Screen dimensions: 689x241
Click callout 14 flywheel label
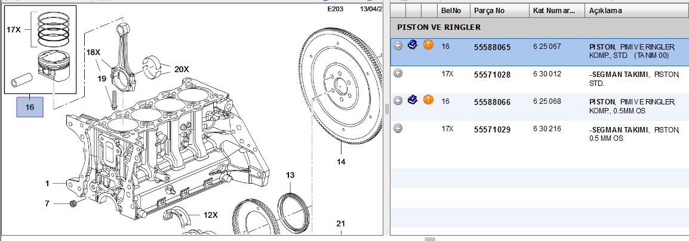341,162
